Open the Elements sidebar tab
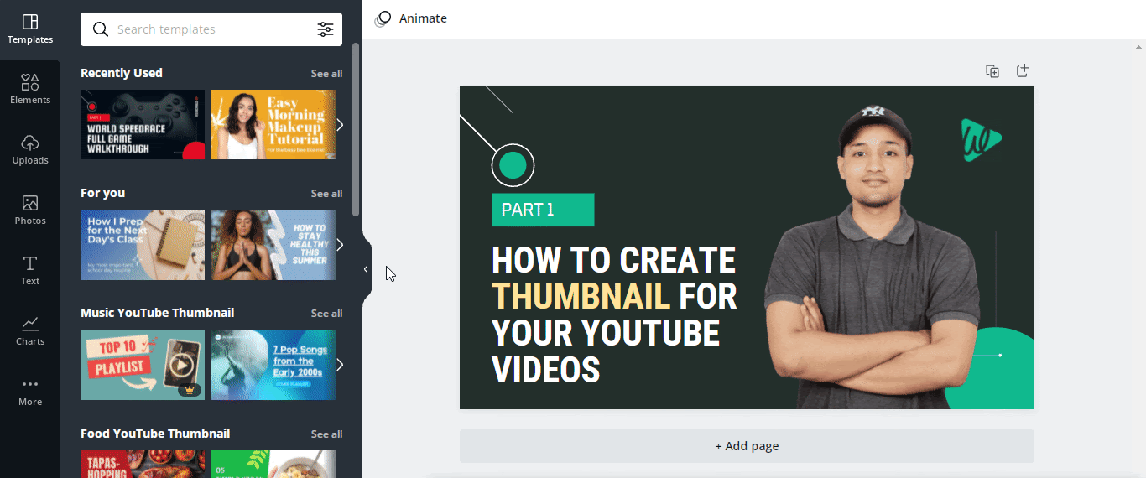This screenshot has width=1146, height=478. [30, 90]
